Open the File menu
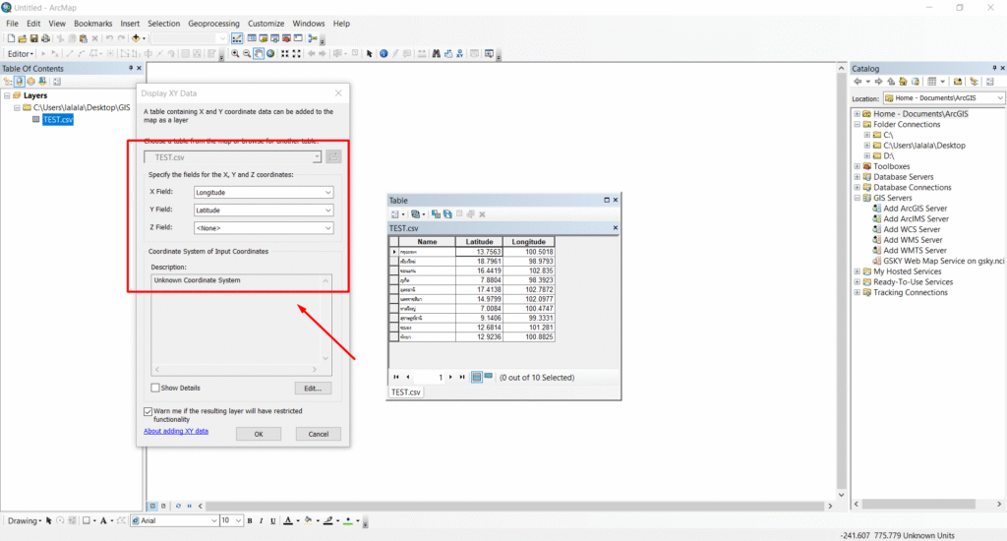1007x541 pixels. (x=12, y=24)
